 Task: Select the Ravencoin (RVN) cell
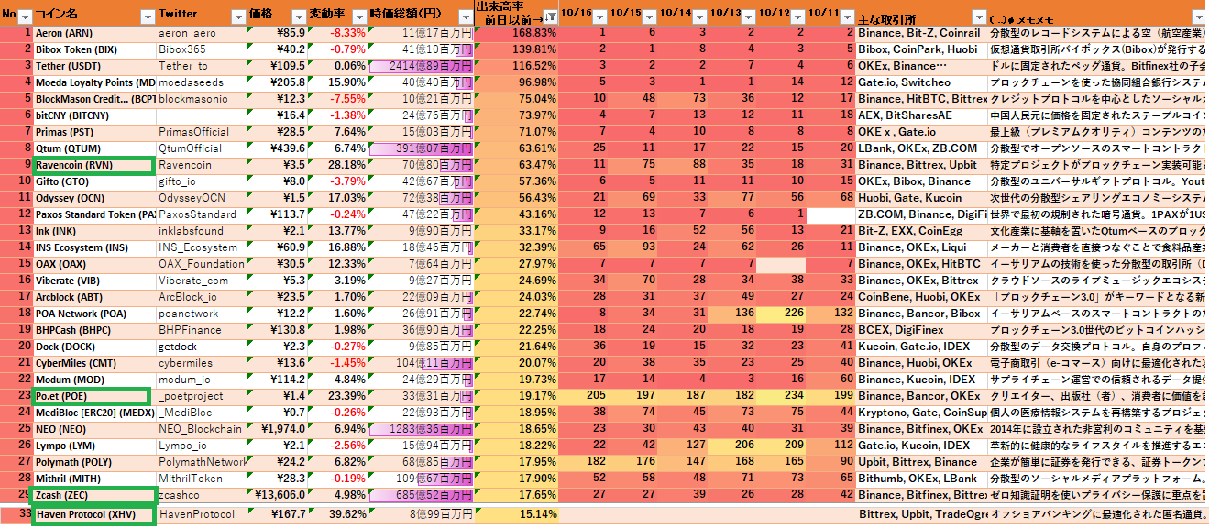tap(93, 165)
